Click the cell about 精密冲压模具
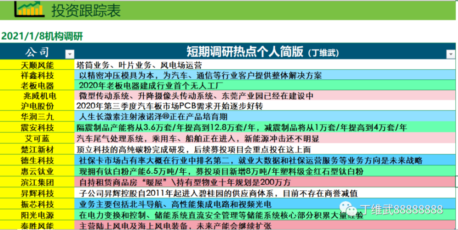 pos(265,75)
